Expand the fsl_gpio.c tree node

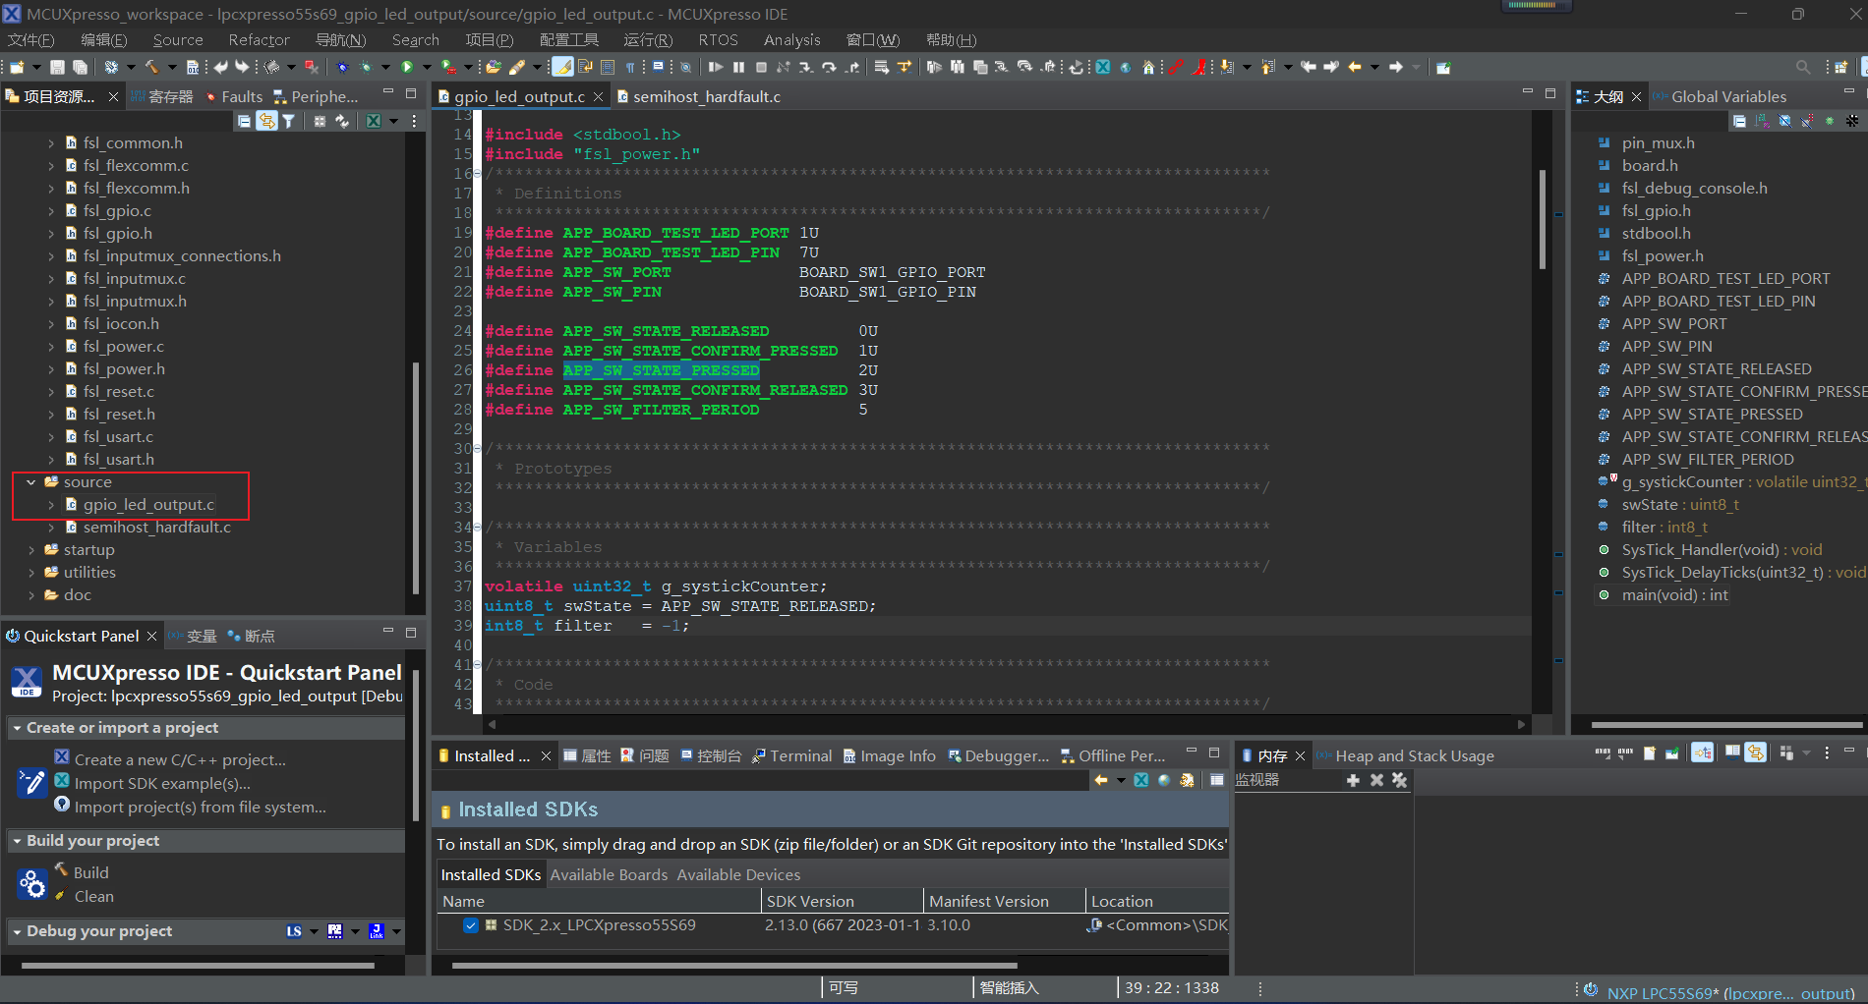pos(51,211)
